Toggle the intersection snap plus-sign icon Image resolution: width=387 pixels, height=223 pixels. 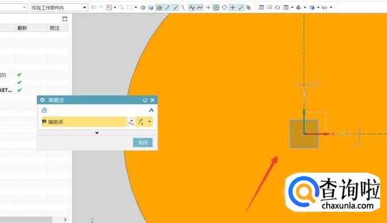click(x=232, y=7)
